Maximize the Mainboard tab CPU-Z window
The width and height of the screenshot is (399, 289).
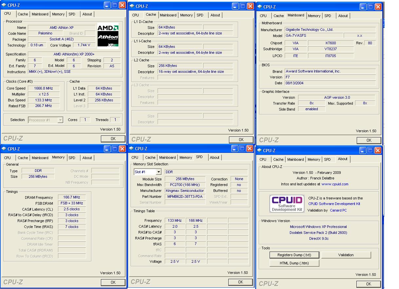[x=370, y=7]
